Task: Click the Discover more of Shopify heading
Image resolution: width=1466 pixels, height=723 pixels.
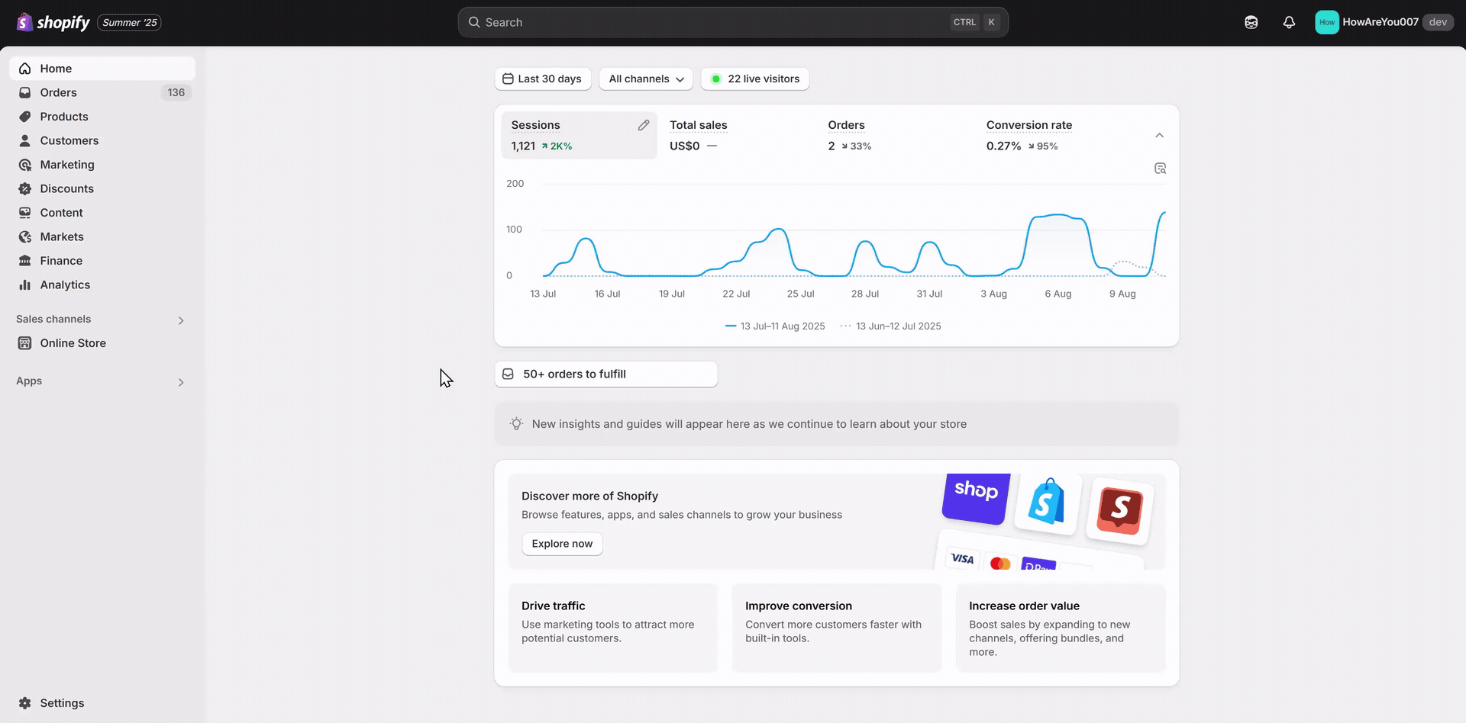Action: [589, 496]
